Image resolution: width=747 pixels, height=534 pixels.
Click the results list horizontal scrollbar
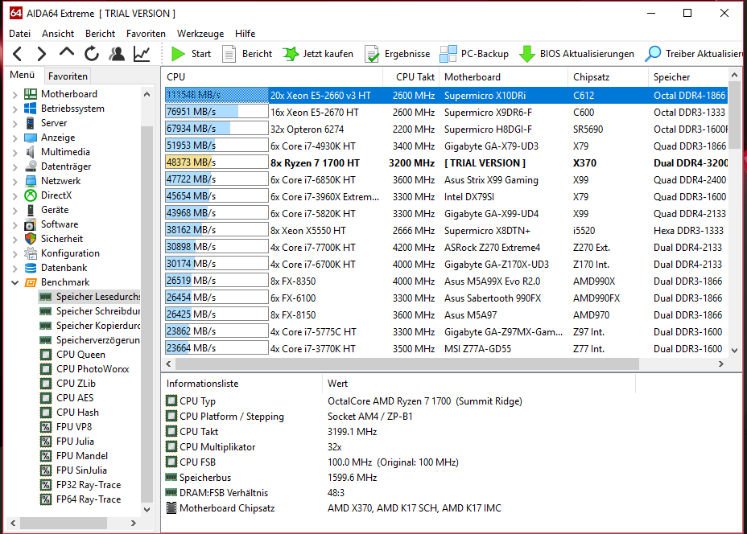tap(407, 364)
